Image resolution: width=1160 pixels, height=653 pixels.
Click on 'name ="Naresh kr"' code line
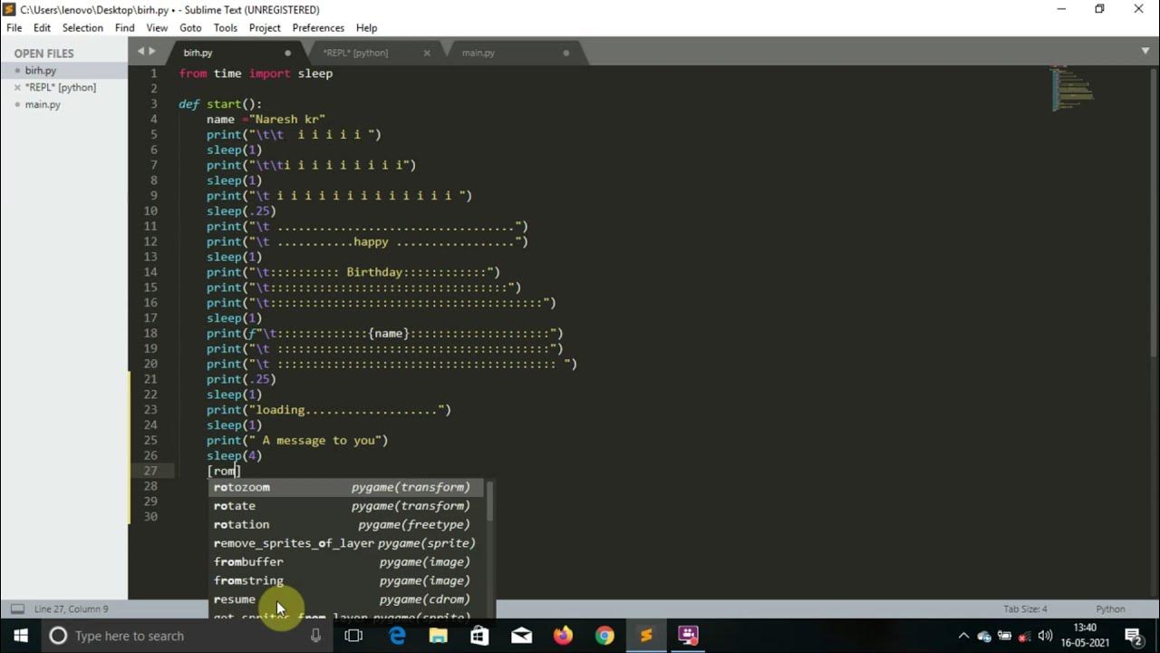coord(266,119)
